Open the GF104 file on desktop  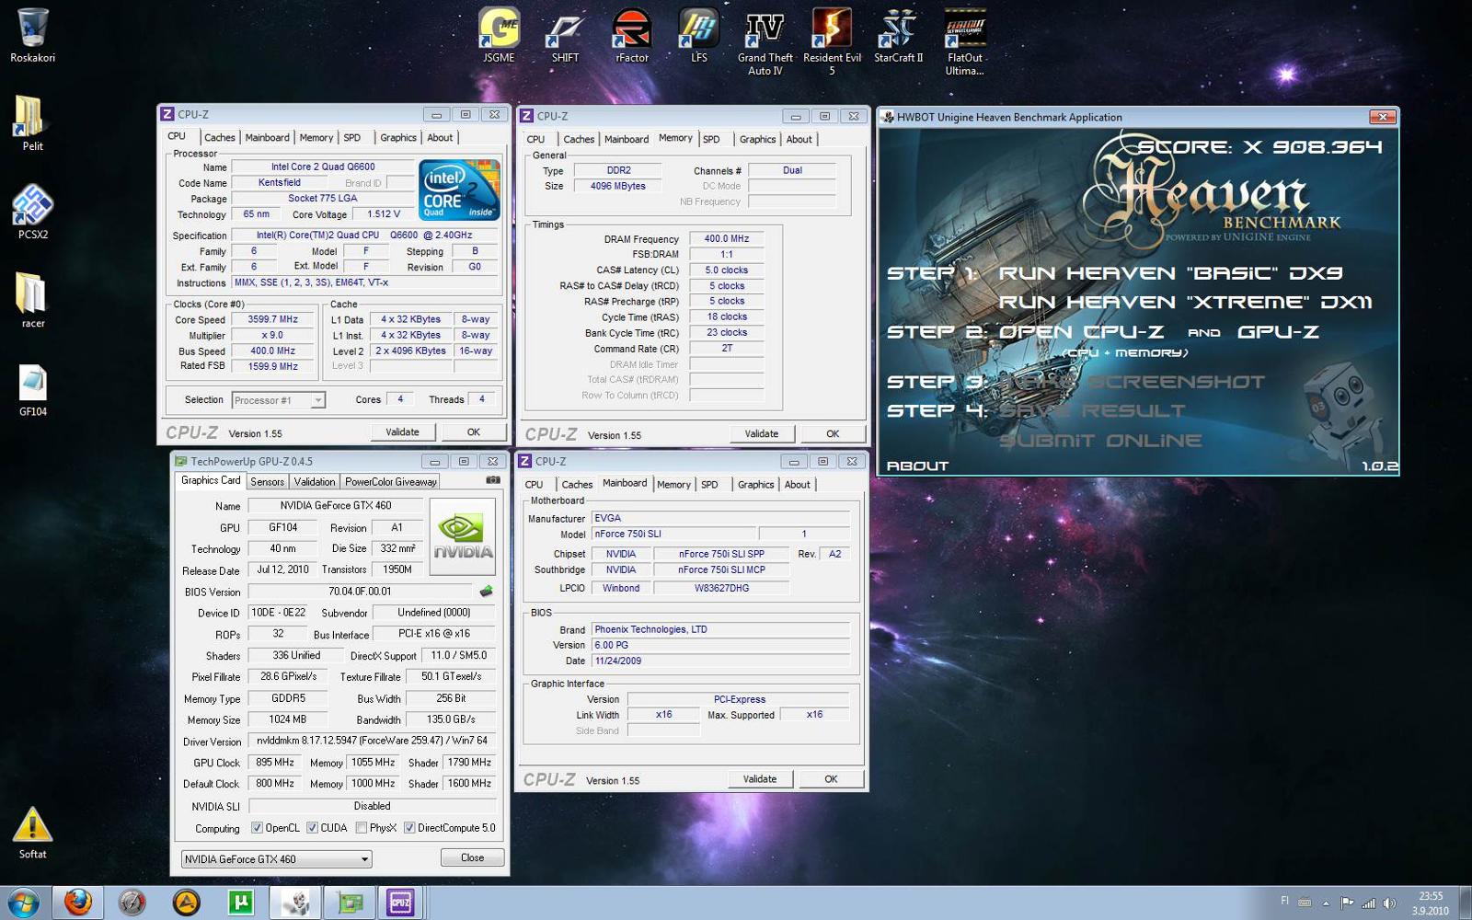32,388
